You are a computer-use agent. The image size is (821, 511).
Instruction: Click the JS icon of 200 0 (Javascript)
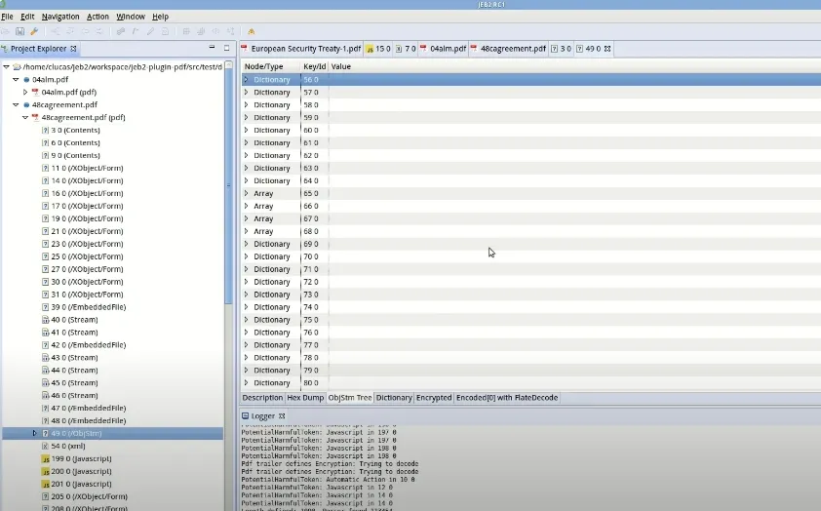(46, 471)
